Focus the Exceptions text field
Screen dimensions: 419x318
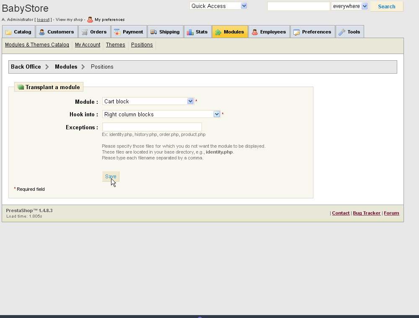152,127
